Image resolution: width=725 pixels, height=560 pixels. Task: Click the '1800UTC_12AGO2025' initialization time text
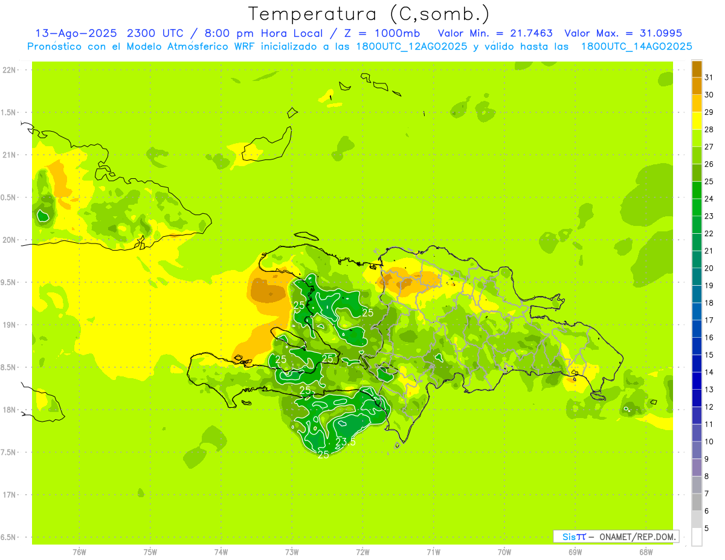pyautogui.click(x=412, y=47)
